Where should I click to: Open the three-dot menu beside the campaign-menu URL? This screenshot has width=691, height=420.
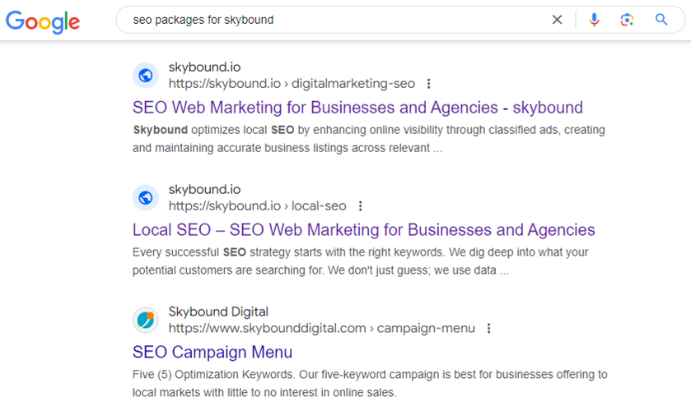488,329
